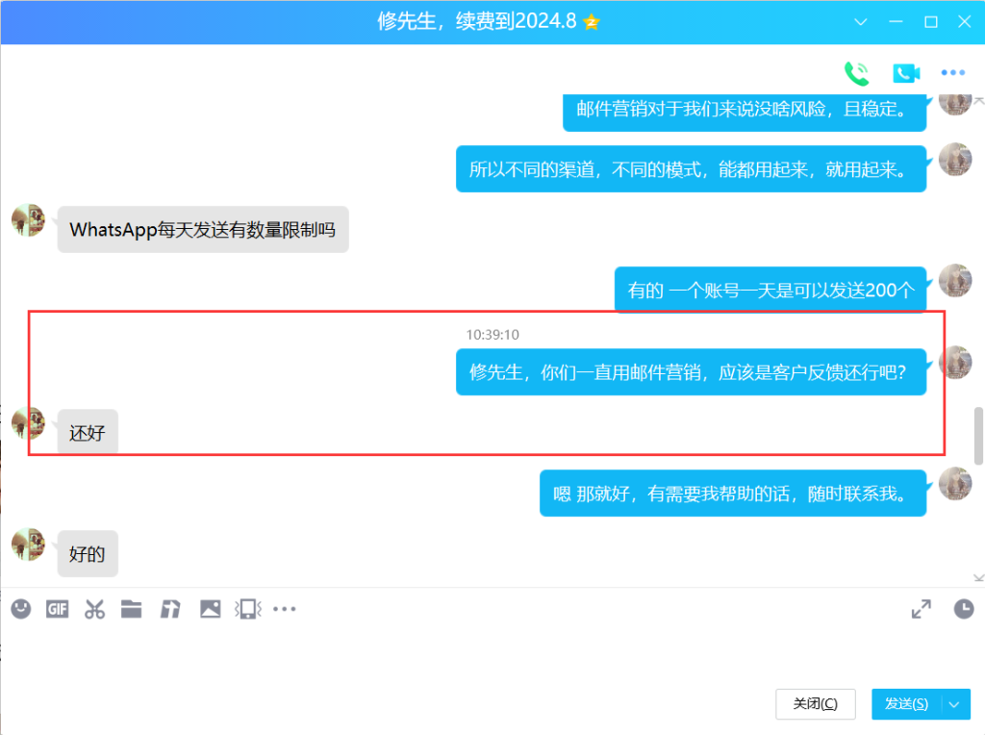Screen dimensions: 985x735
Task: Send a window shake with the phone icon
Action: pyautogui.click(x=248, y=608)
